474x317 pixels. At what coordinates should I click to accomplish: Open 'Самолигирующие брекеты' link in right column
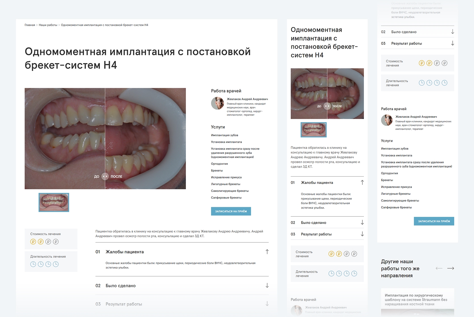400,201
